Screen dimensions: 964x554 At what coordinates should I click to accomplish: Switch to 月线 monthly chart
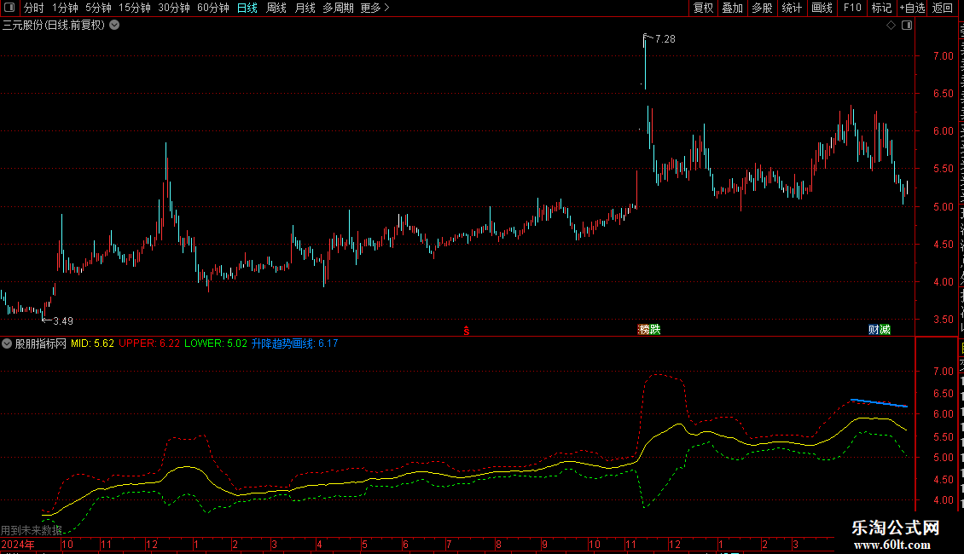pyautogui.click(x=305, y=8)
